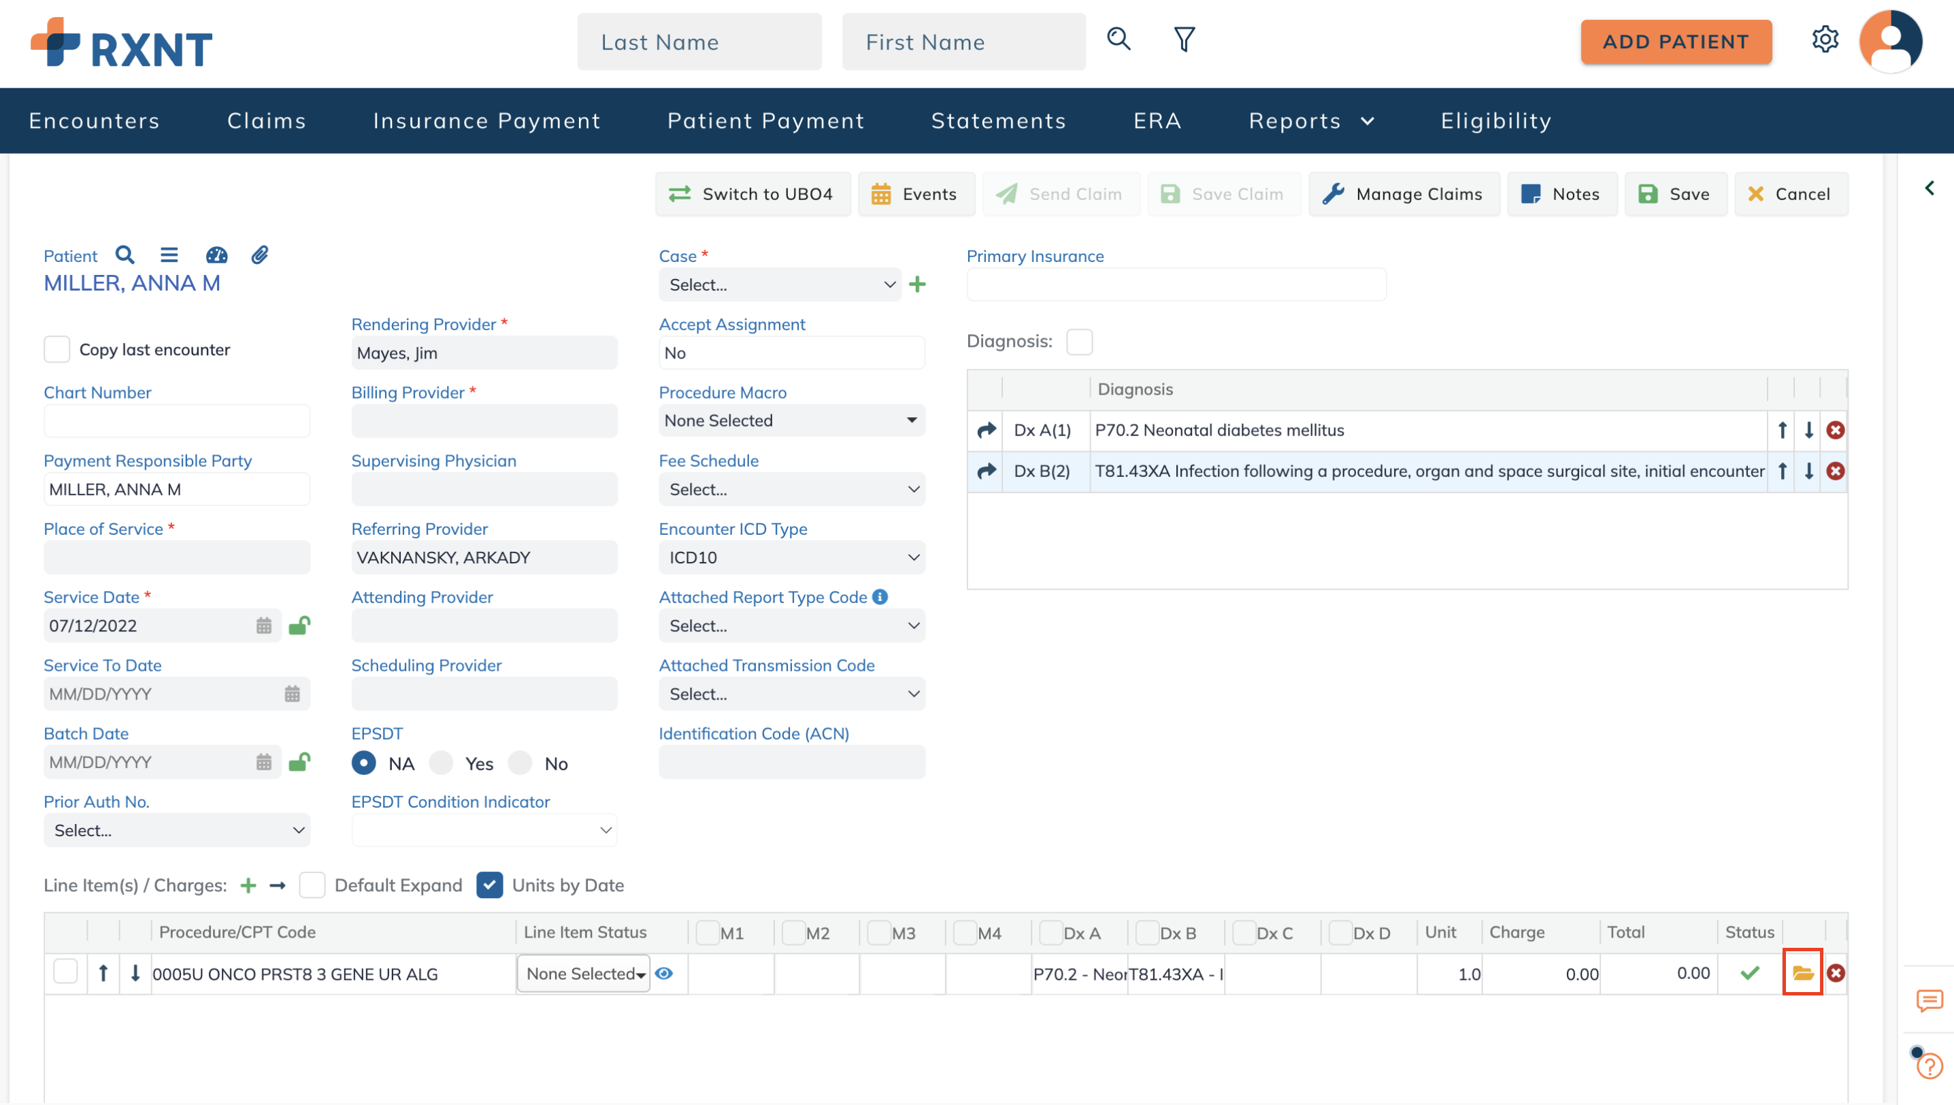Check the 0005U line item row checkbox
The width and height of the screenshot is (1954, 1105).
click(65, 972)
